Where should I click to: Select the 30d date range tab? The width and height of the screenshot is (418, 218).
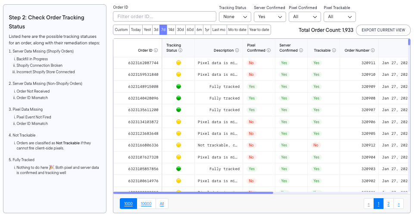[181, 30]
